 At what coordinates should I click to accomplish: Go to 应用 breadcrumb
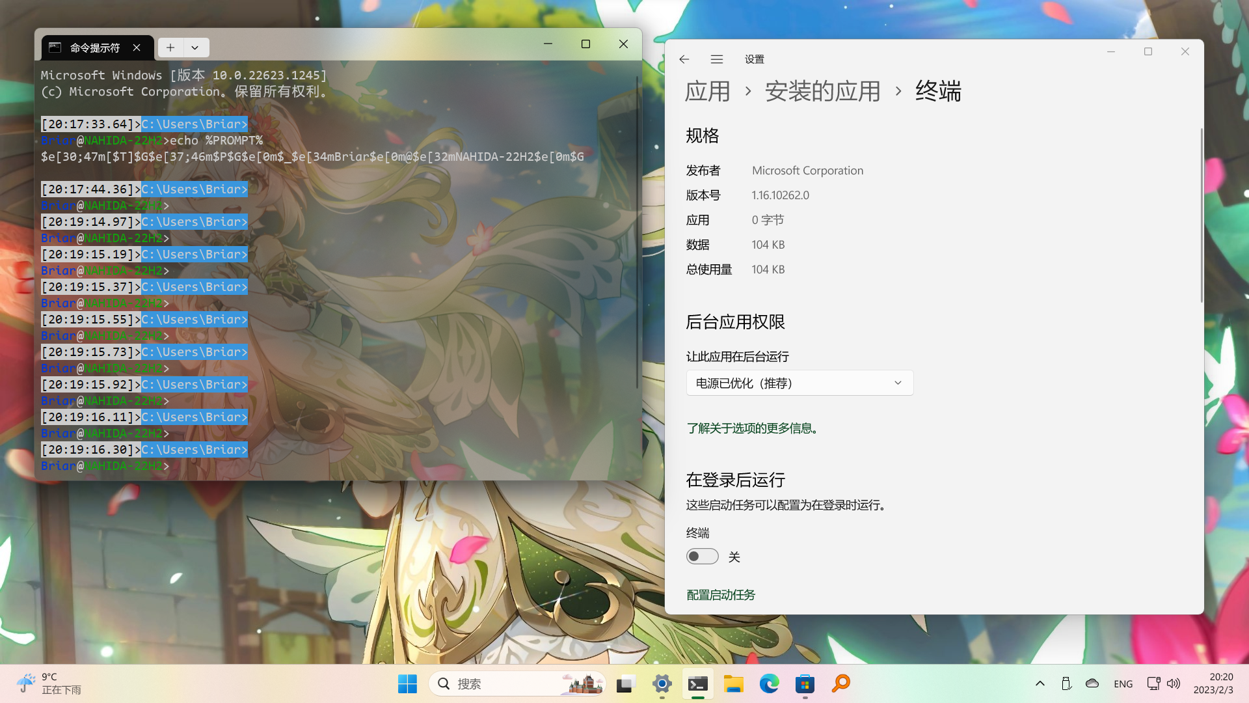pyautogui.click(x=707, y=91)
